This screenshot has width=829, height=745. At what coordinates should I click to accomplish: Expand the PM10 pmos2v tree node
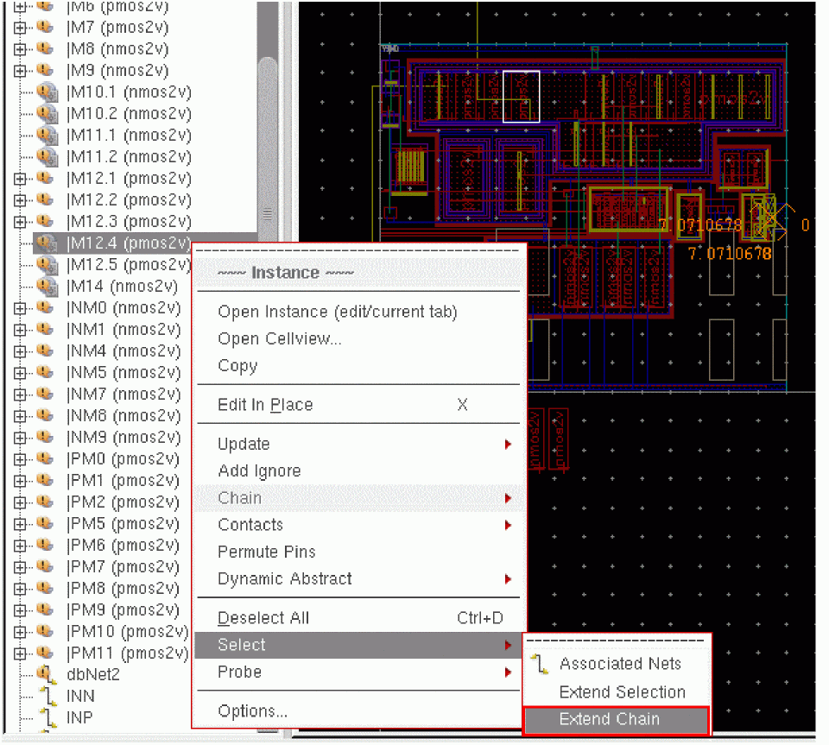(x=22, y=631)
